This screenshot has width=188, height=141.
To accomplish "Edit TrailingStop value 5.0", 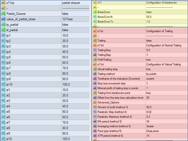I will 148,50.
